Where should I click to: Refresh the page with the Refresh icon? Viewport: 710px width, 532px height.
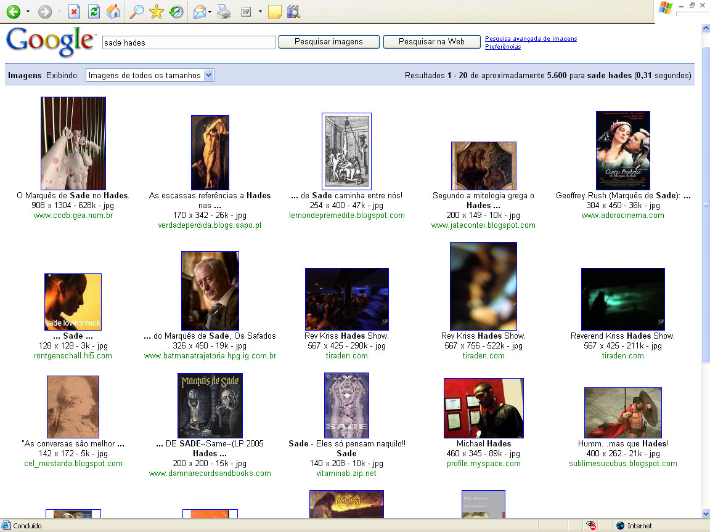pyautogui.click(x=94, y=12)
